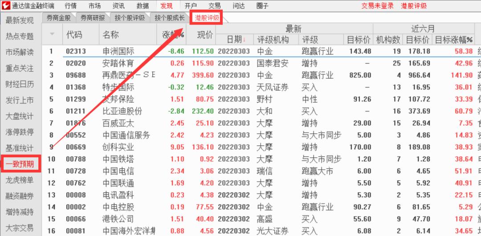Click the 141.90 target gain value
Viewport: 481px width, 236px height.
(462, 75)
